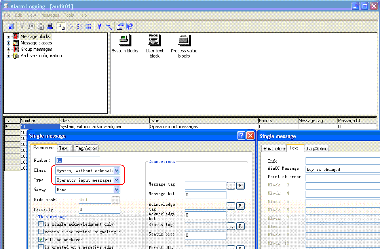Click the Number input field

click(x=78, y=161)
